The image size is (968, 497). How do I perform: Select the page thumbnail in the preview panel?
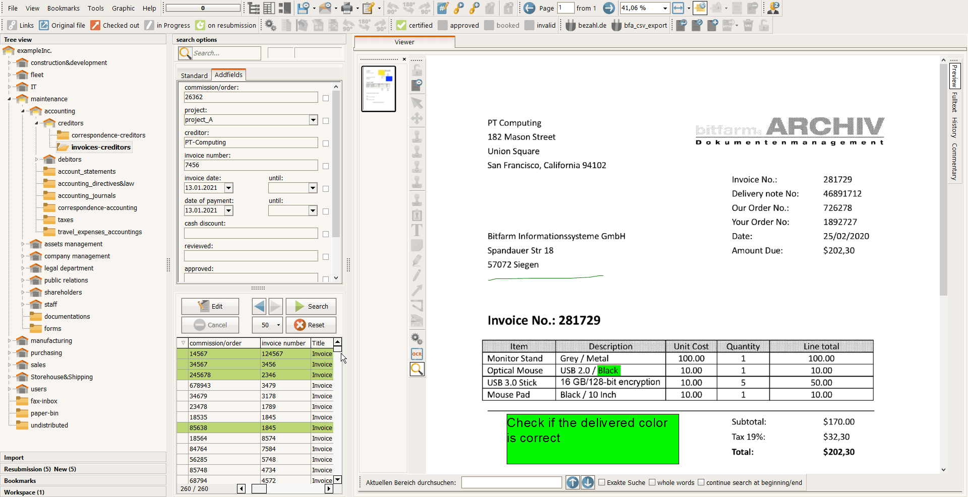[379, 89]
